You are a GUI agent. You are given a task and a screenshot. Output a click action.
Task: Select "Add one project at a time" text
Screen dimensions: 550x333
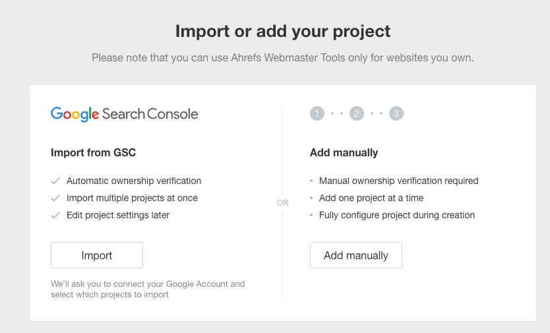click(371, 198)
